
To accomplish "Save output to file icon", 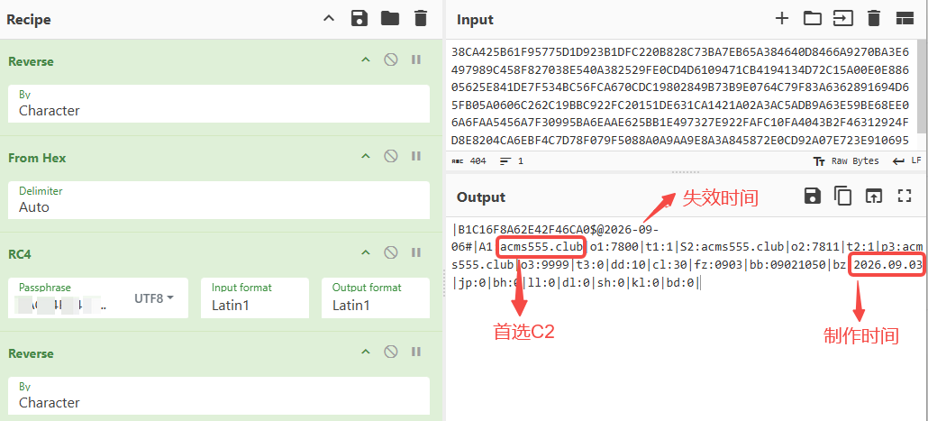I will coord(812,196).
